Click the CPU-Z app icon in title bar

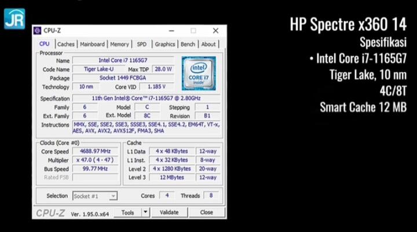pos(37,31)
